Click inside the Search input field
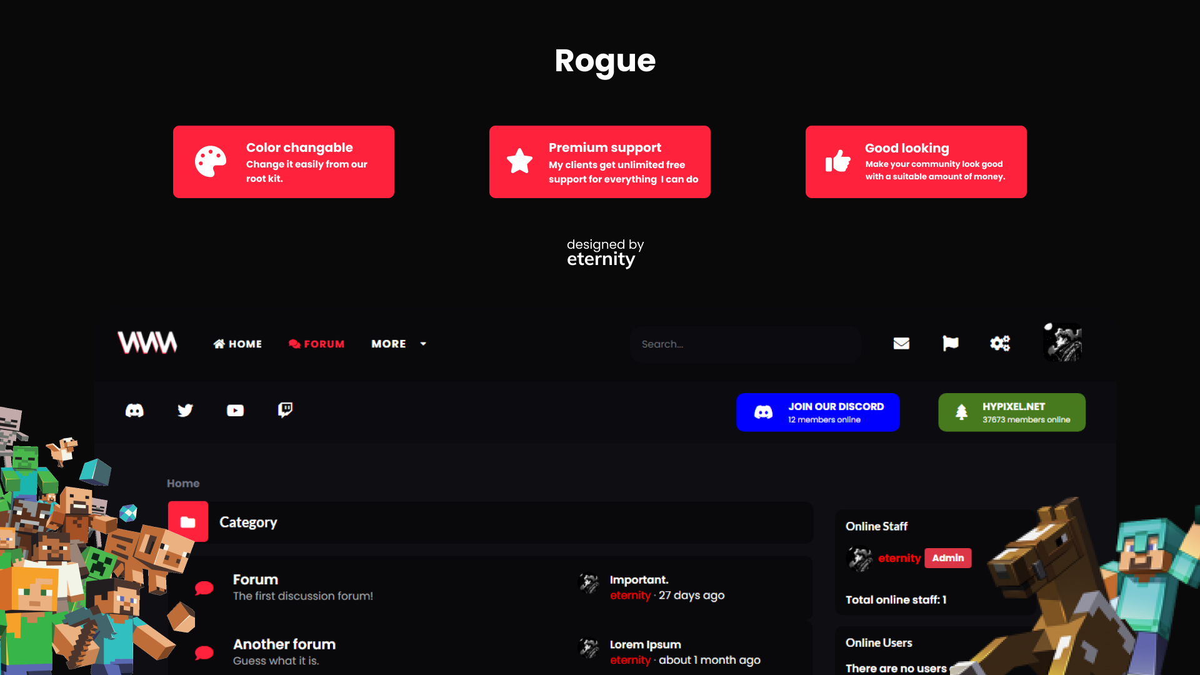 pyautogui.click(x=746, y=344)
